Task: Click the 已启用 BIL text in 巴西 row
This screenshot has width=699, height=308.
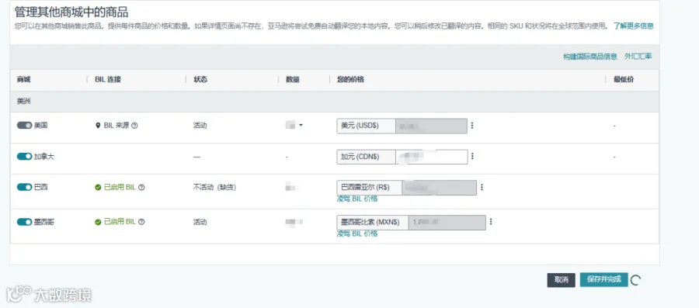Action: pos(120,188)
